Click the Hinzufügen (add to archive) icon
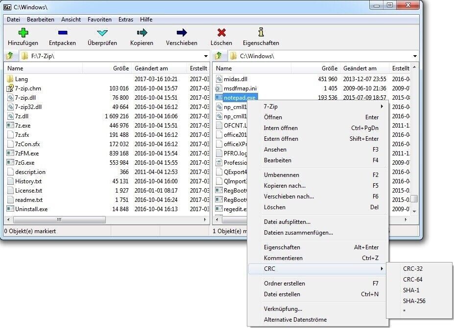Image resolution: width=454 pixels, height=328 pixels. click(x=23, y=33)
